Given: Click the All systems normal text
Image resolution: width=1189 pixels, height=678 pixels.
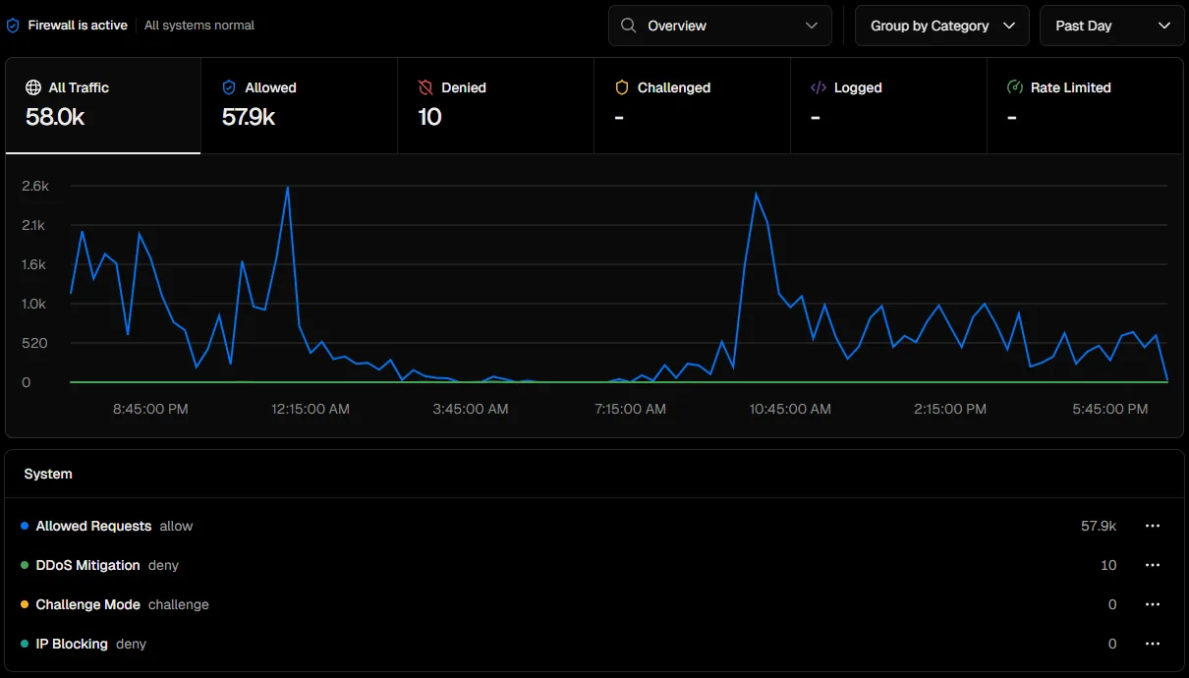Looking at the screenshot, I should click(199, 26).
